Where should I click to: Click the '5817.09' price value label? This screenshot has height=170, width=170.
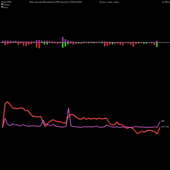tap(165, 127)
